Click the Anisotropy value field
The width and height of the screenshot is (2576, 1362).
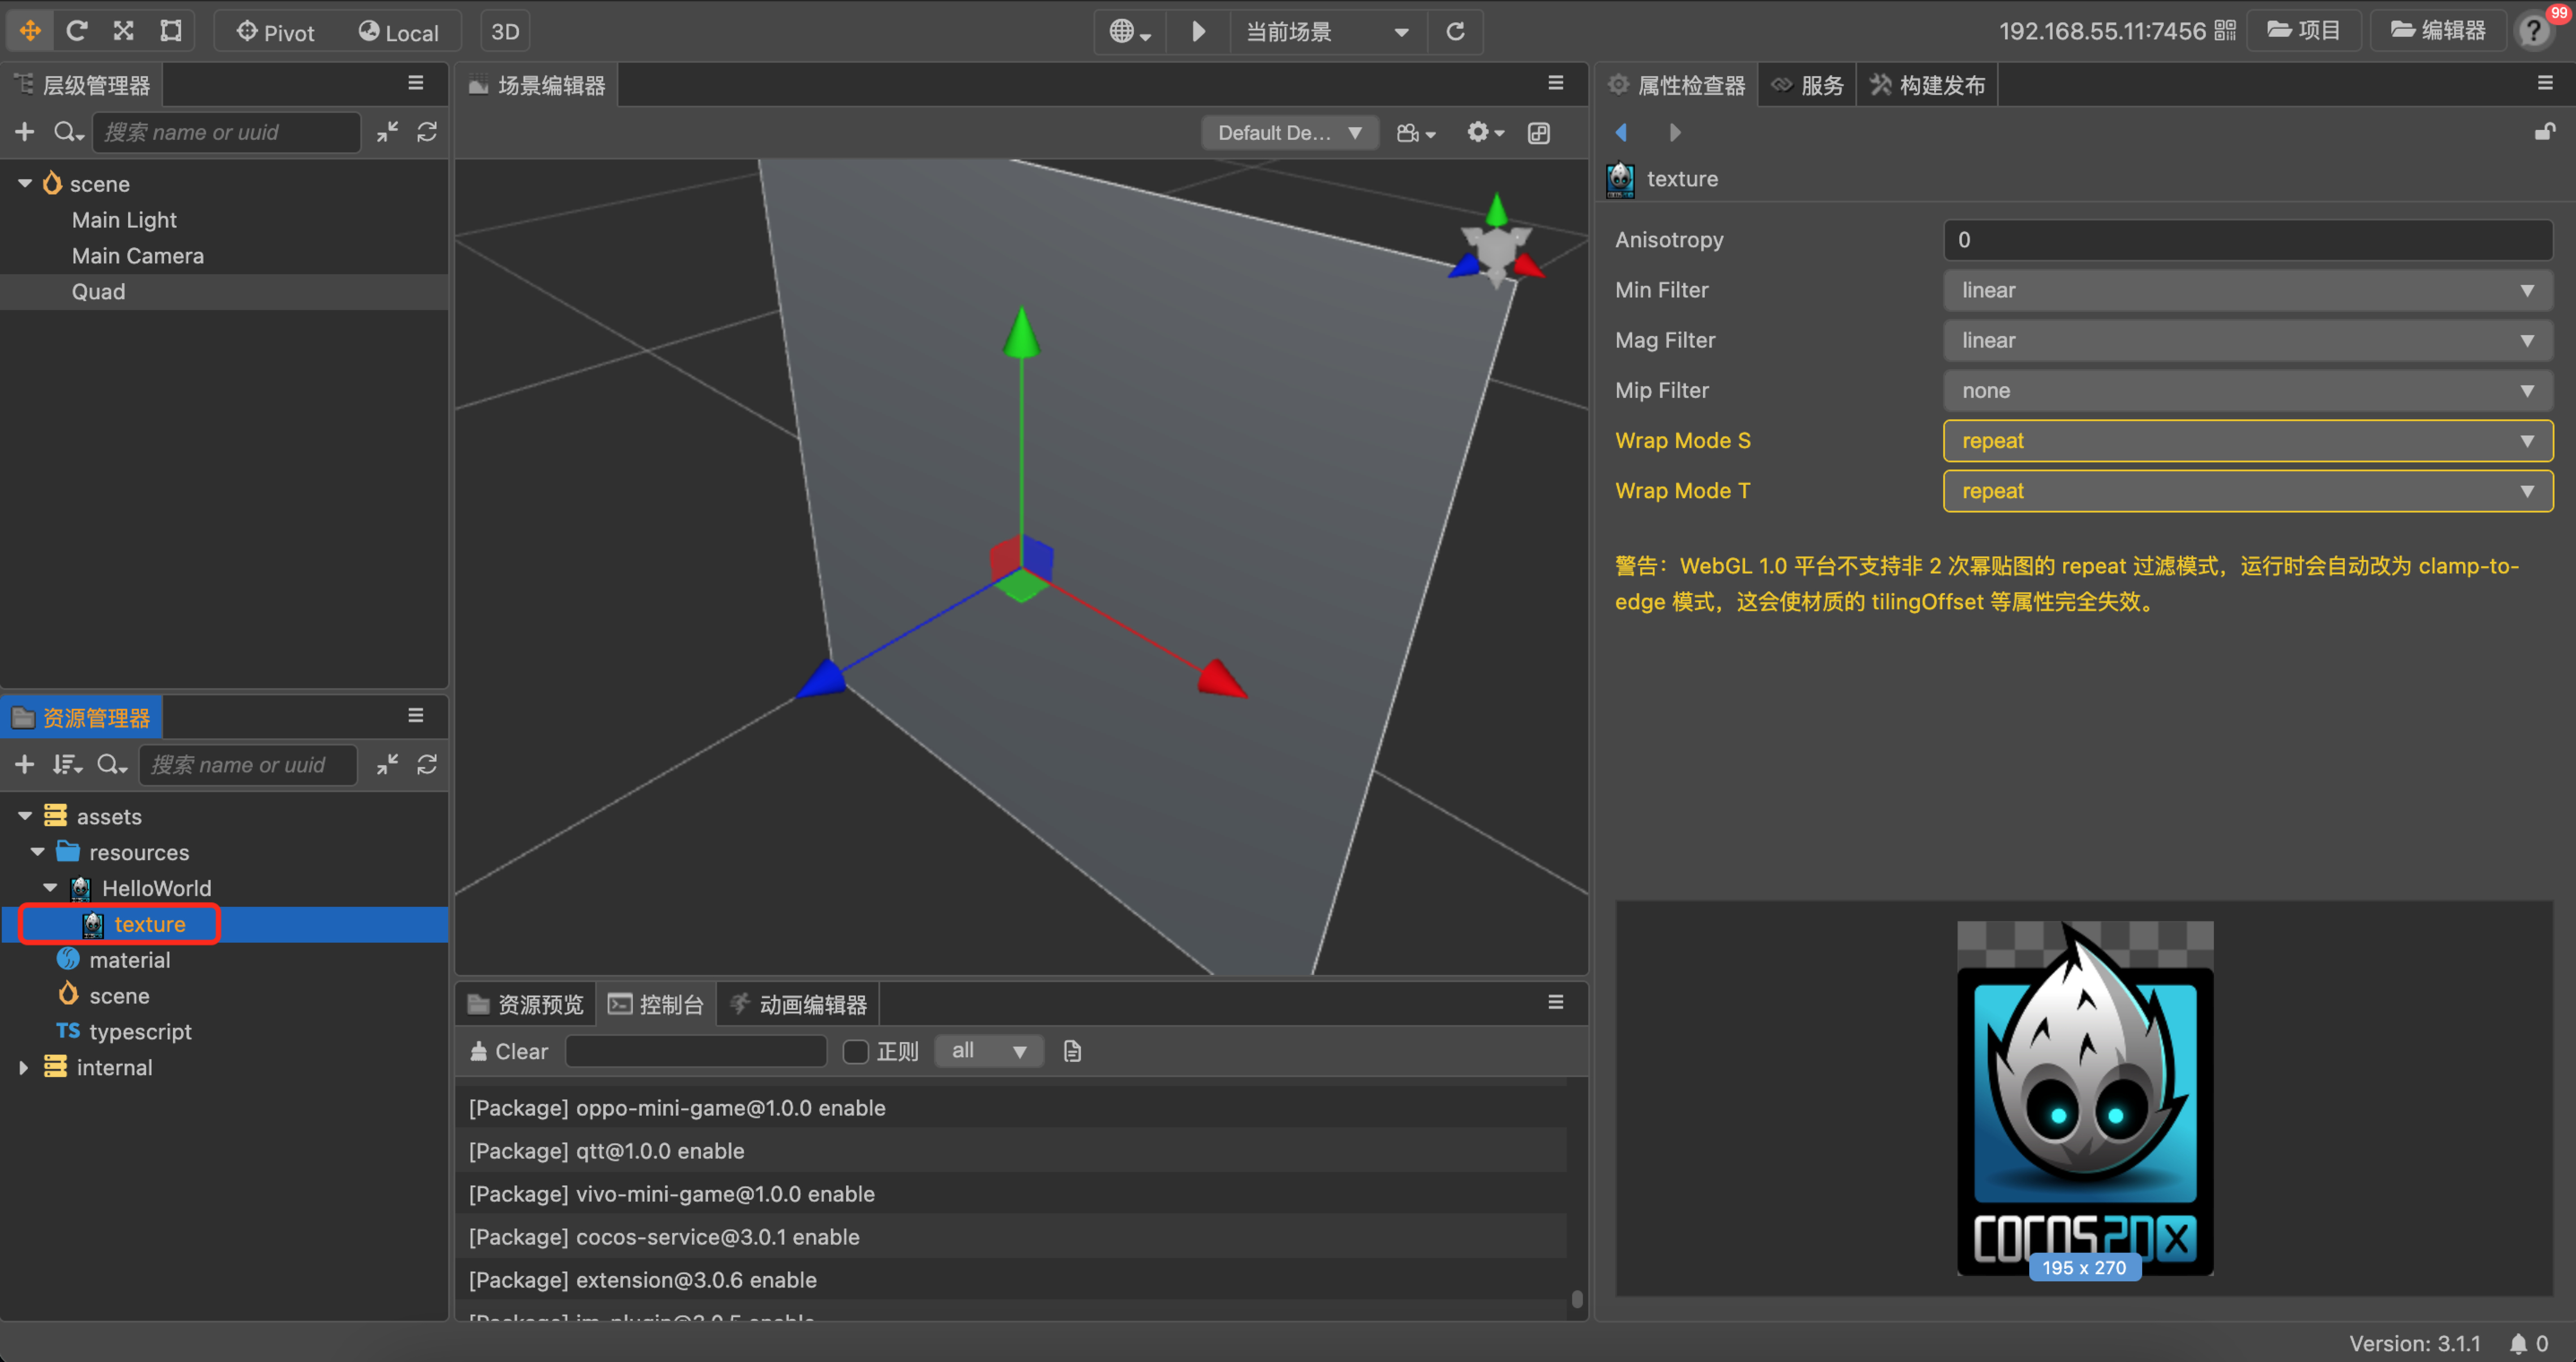2246,240
